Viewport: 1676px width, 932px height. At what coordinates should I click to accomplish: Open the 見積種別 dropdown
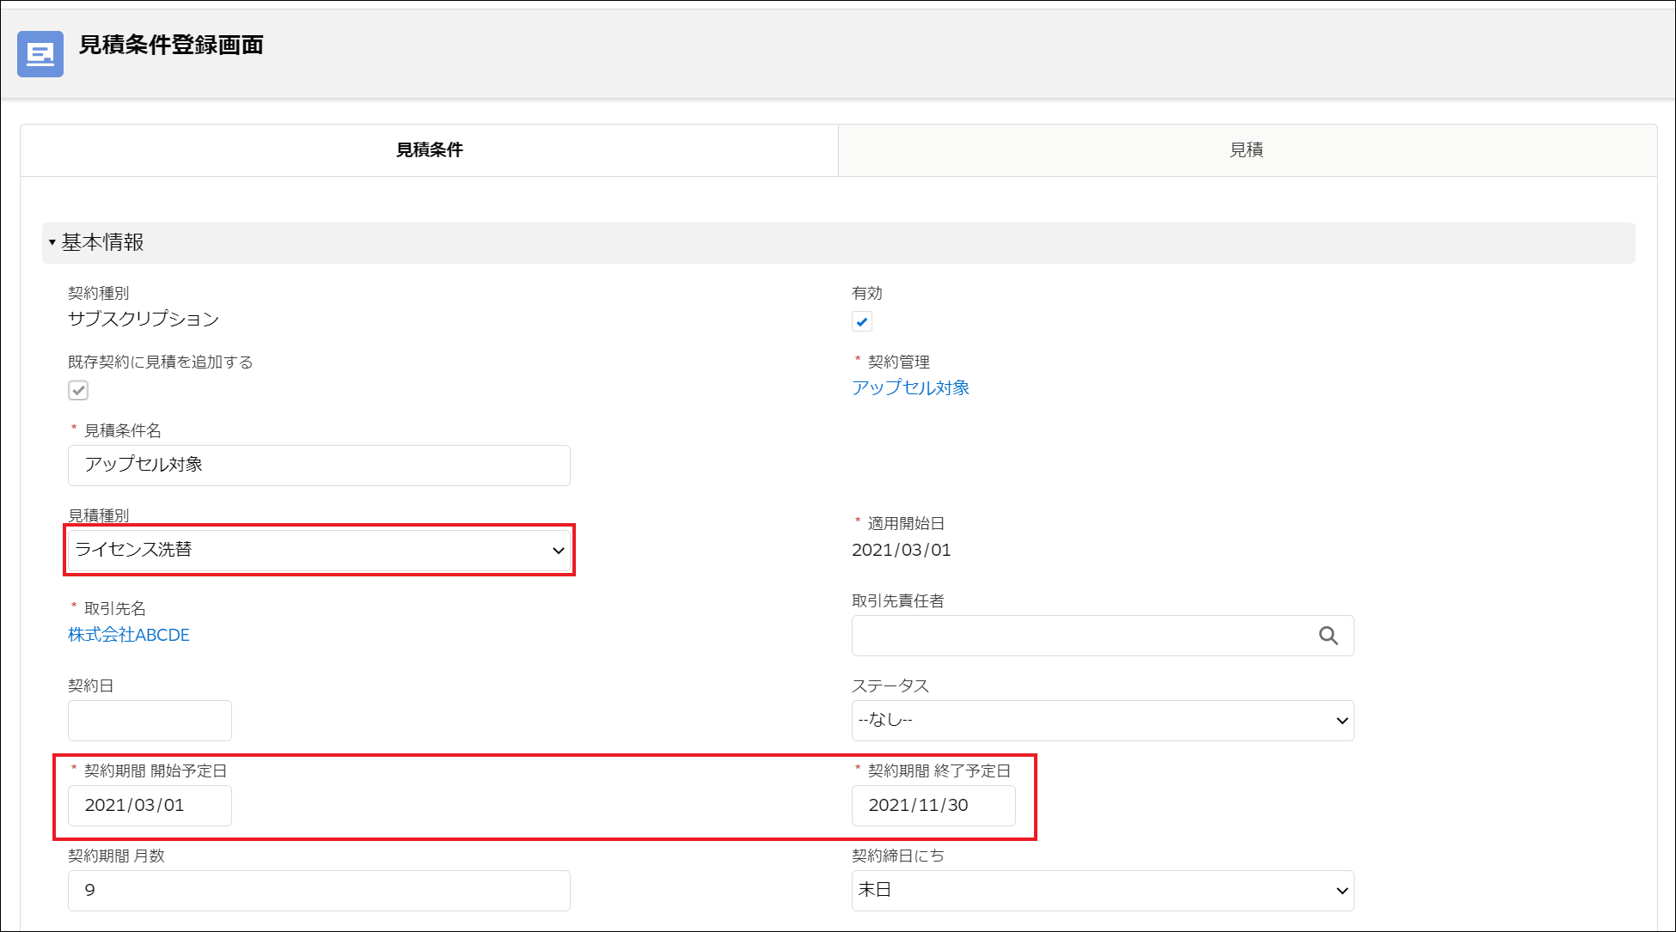pyautogui.click(x=318, y=550)
